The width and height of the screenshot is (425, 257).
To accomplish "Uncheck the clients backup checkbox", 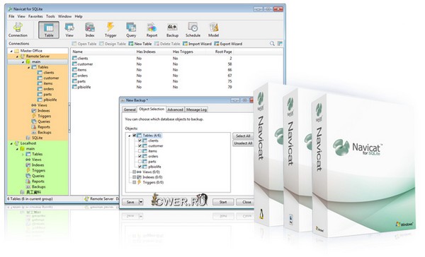I will [x=140, y=141].
